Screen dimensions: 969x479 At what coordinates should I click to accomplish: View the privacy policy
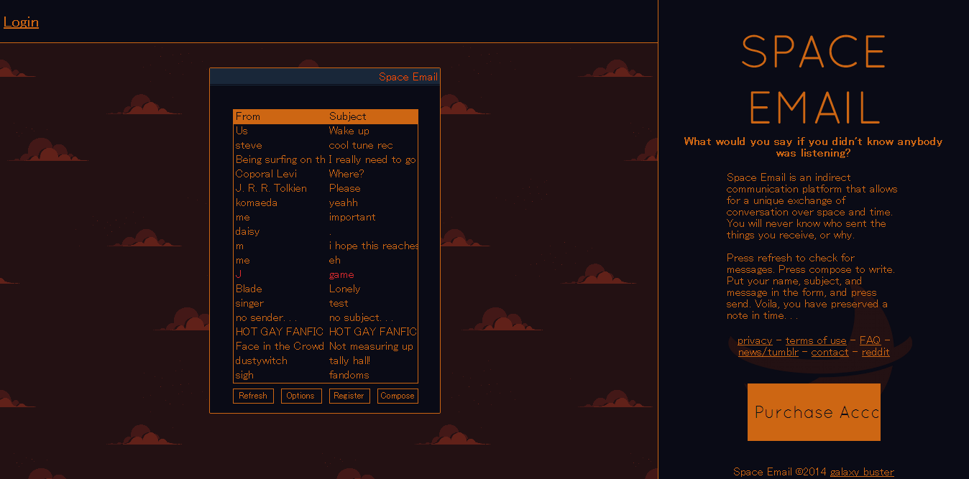click(x=754, y=340)
